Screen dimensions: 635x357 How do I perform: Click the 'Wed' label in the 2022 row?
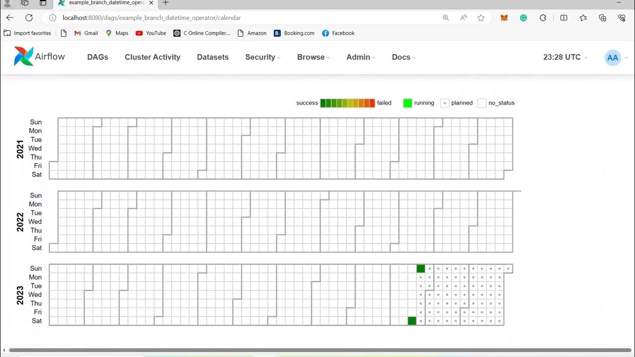35,222
